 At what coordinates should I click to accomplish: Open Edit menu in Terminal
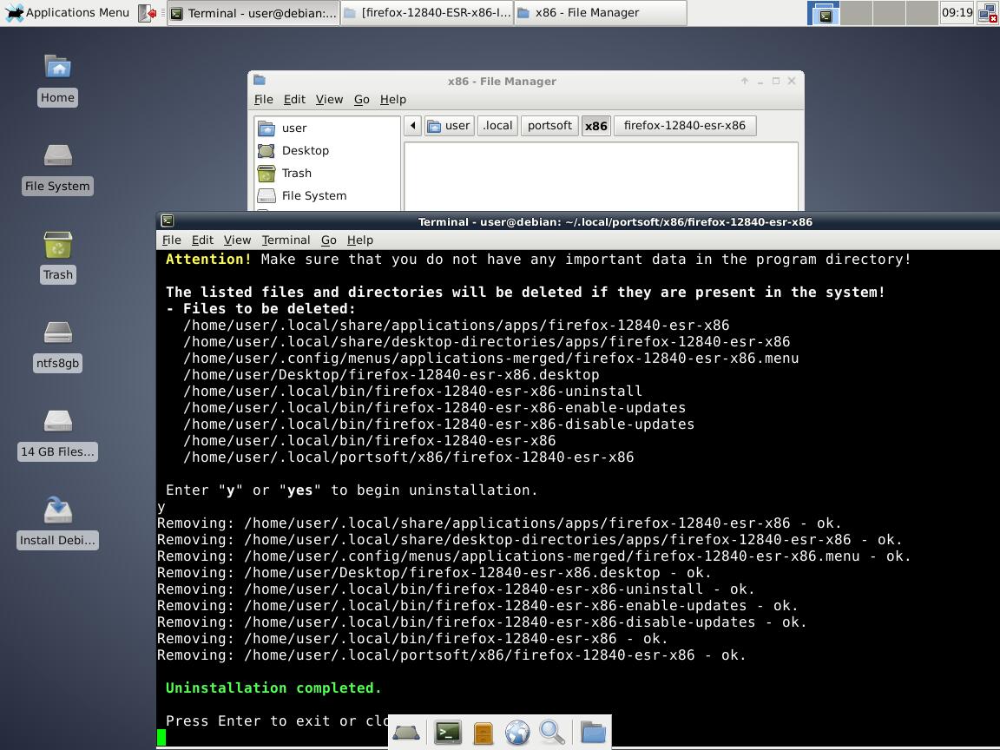[202, 240]
